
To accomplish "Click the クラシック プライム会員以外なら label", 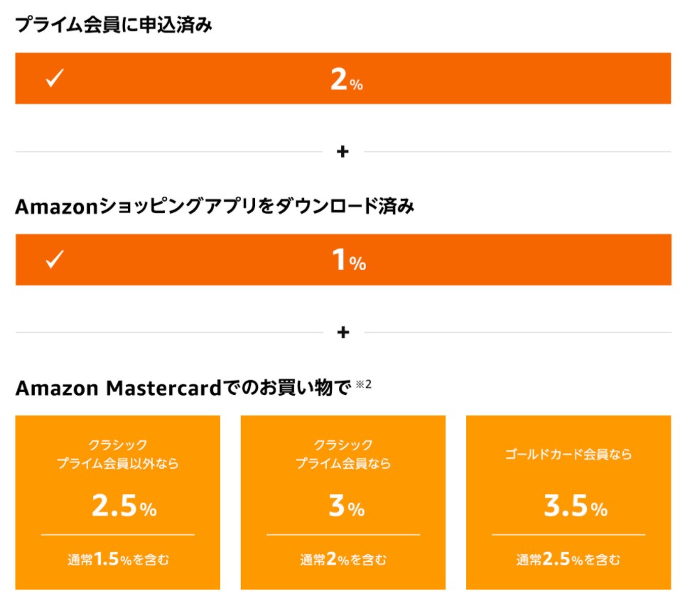I will point(117,454).
